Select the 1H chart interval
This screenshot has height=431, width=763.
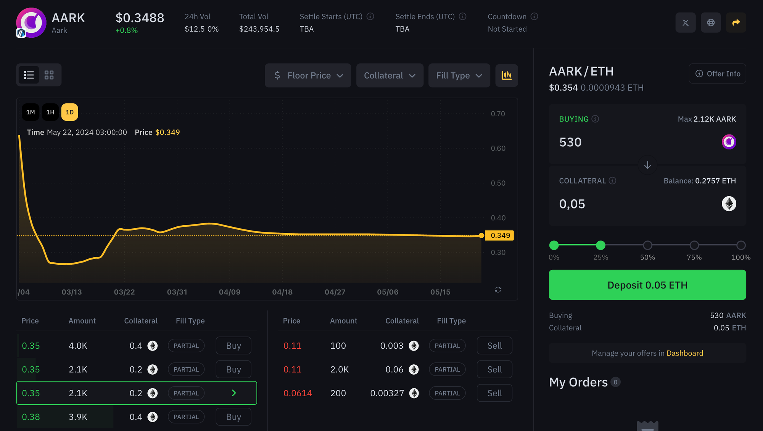tap(50, 112)
